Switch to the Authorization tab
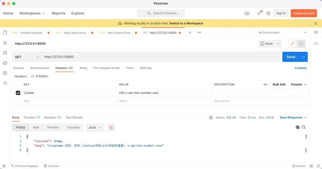 40,68
